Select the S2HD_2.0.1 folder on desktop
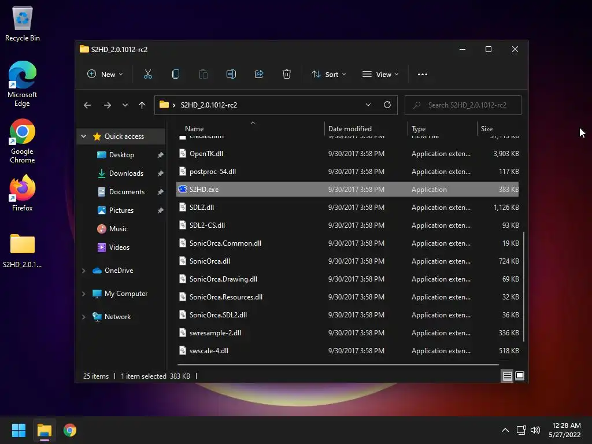This screenshot has width=592, height=444. [23, 251]
